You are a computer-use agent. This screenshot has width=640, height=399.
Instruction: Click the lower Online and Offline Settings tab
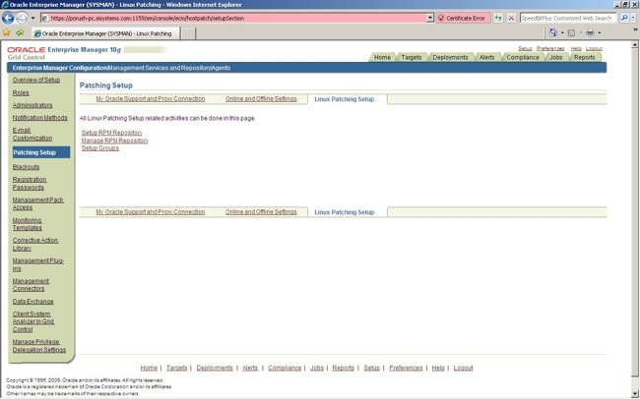coord(261,212)
